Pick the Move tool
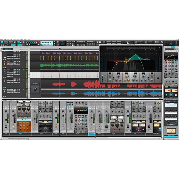Viewport: 179px width, 179px height. (x=7, y=42)
